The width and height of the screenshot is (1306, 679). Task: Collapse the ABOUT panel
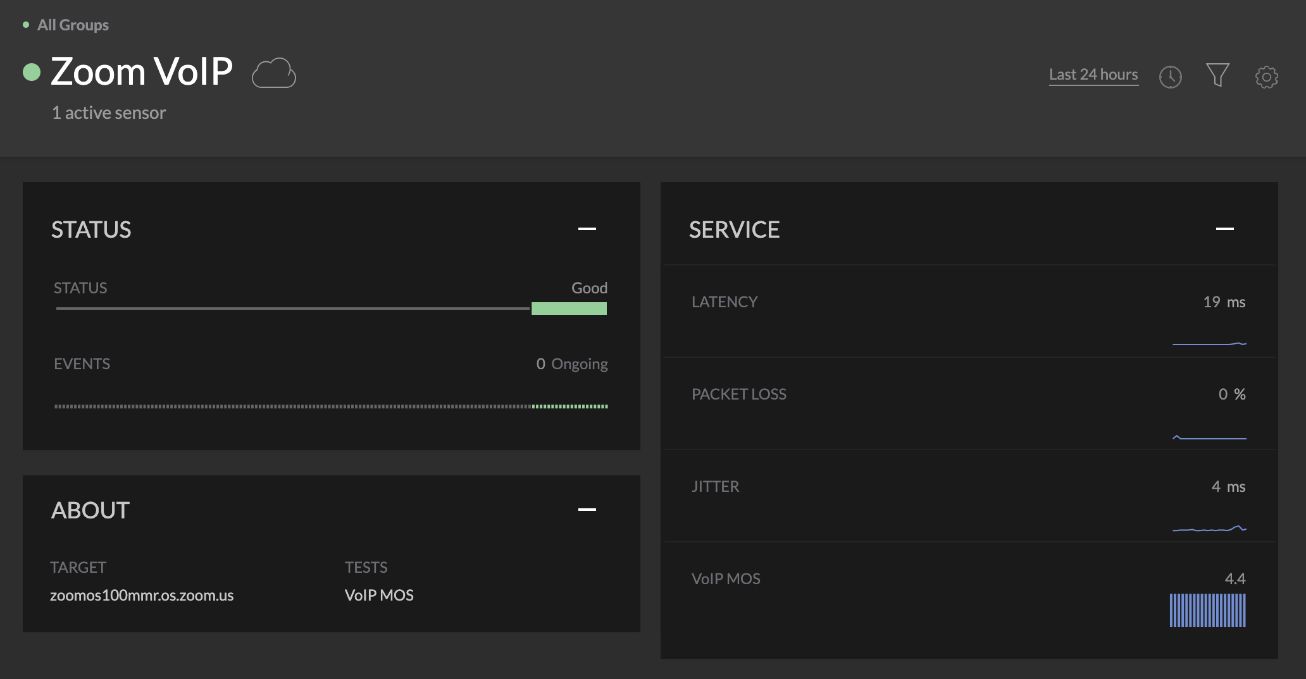pyautogui.click(x=587, y=510)
